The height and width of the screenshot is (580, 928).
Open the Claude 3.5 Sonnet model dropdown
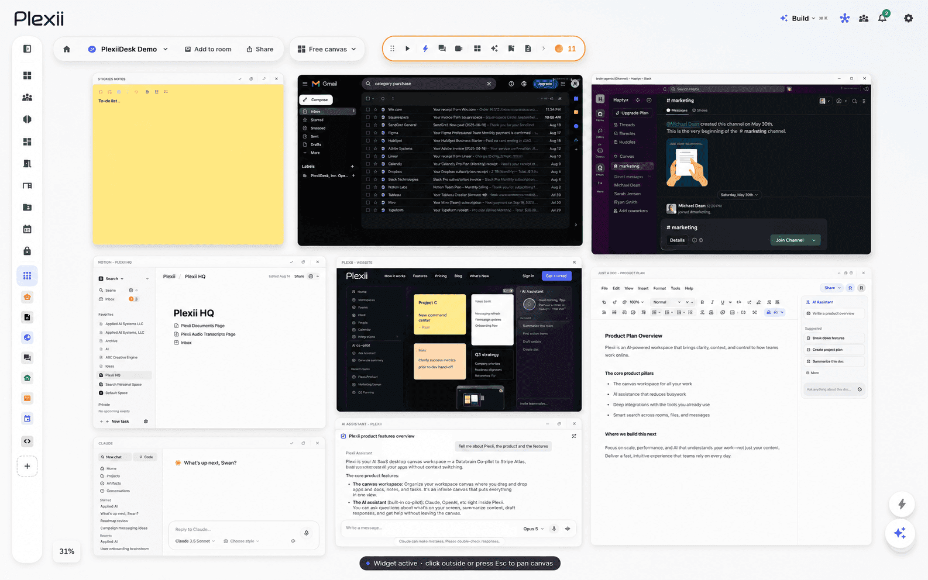[195, 541]
